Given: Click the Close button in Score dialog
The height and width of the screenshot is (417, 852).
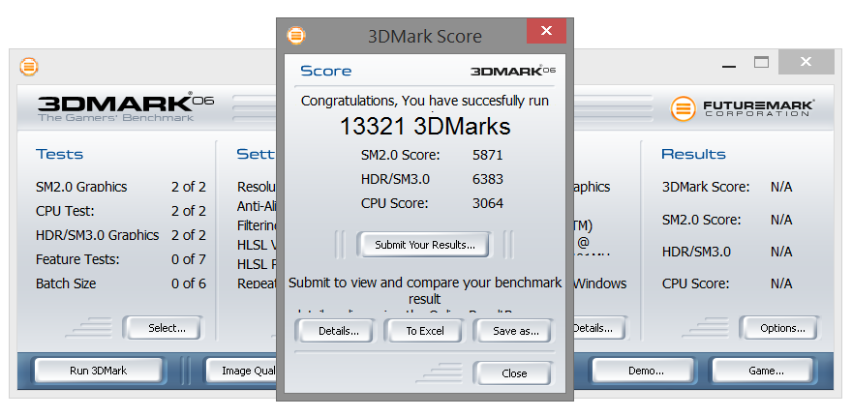Looking at the screenshot, I should click(514, 373).
